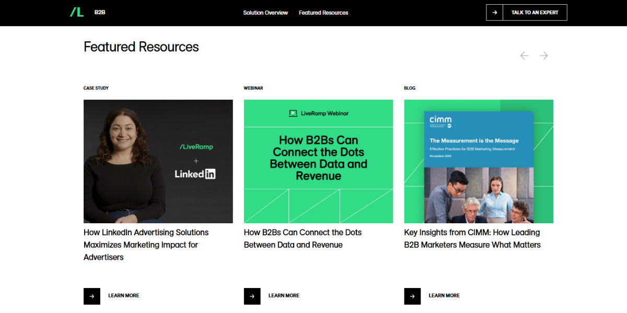Open Learn More for LinkedIn case study
The height and width of the screenshot is (313, 627).
124,296
